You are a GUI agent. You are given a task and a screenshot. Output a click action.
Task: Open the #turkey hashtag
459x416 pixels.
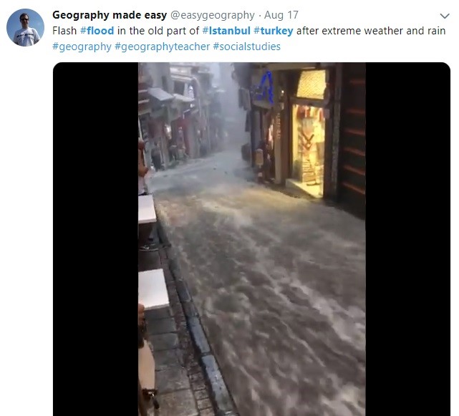pos(274,31)
